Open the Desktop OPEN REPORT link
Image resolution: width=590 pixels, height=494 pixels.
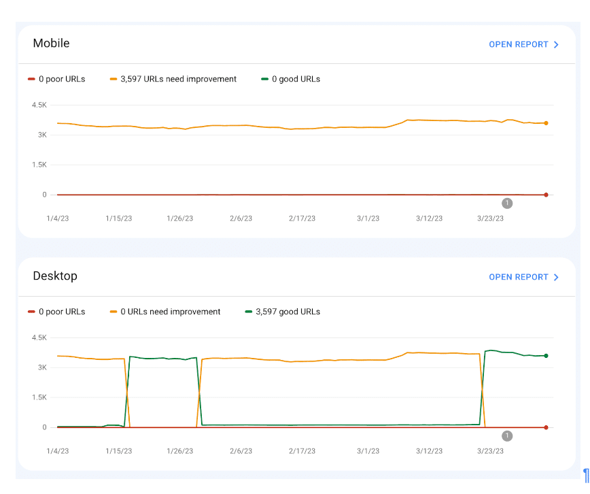point(517,277)
